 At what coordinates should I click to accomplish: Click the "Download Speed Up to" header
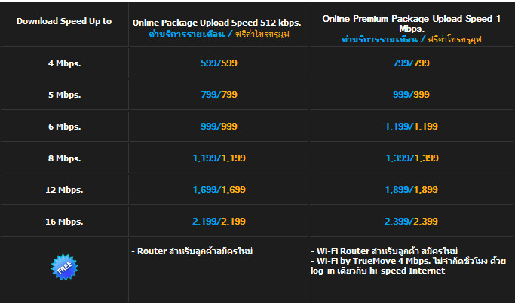(x=64, y=21)
